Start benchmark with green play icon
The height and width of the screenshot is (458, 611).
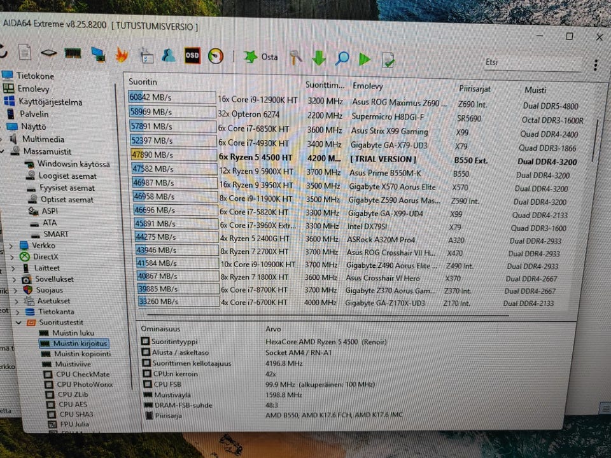click(364, 59)
